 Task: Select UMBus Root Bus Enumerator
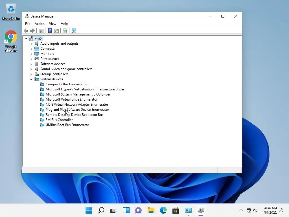tap(67, 125)
